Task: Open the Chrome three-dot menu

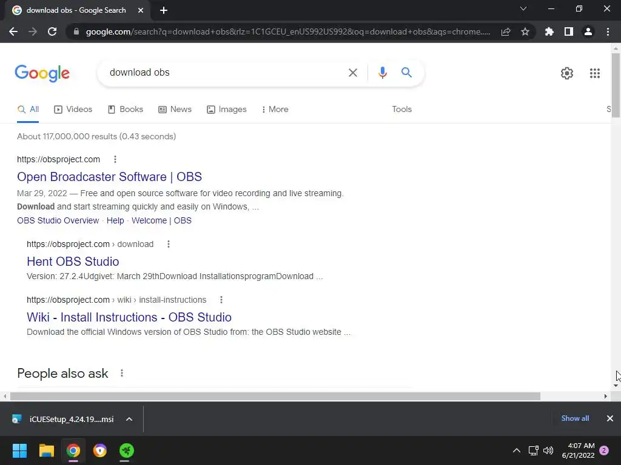Action: (x=608, y=31)
